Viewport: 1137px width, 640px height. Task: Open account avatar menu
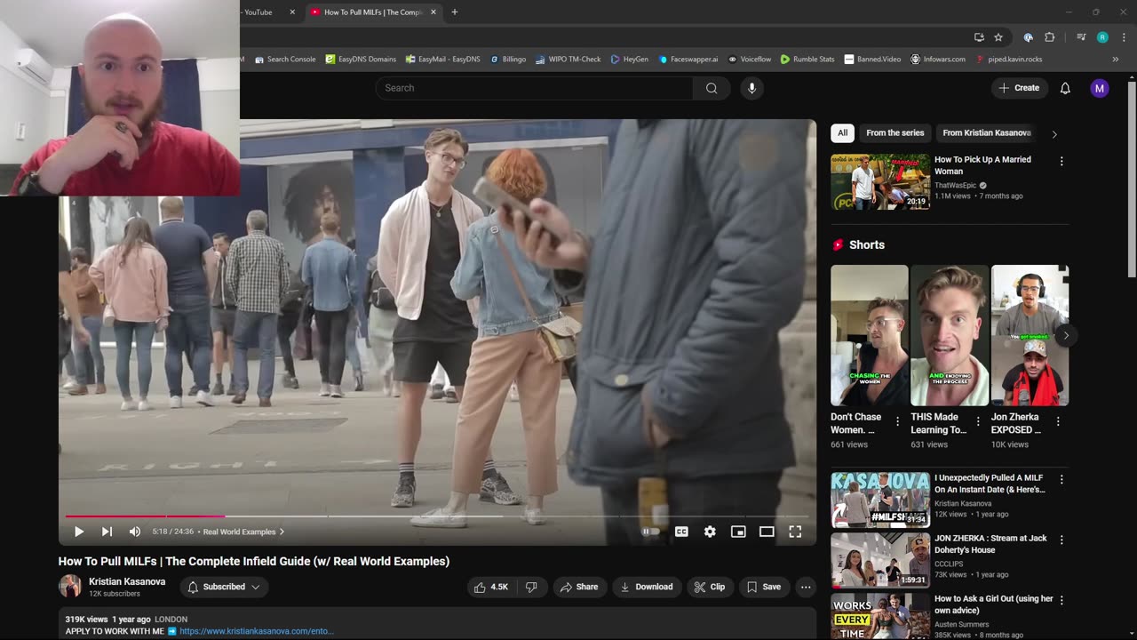coord(1100,88)
